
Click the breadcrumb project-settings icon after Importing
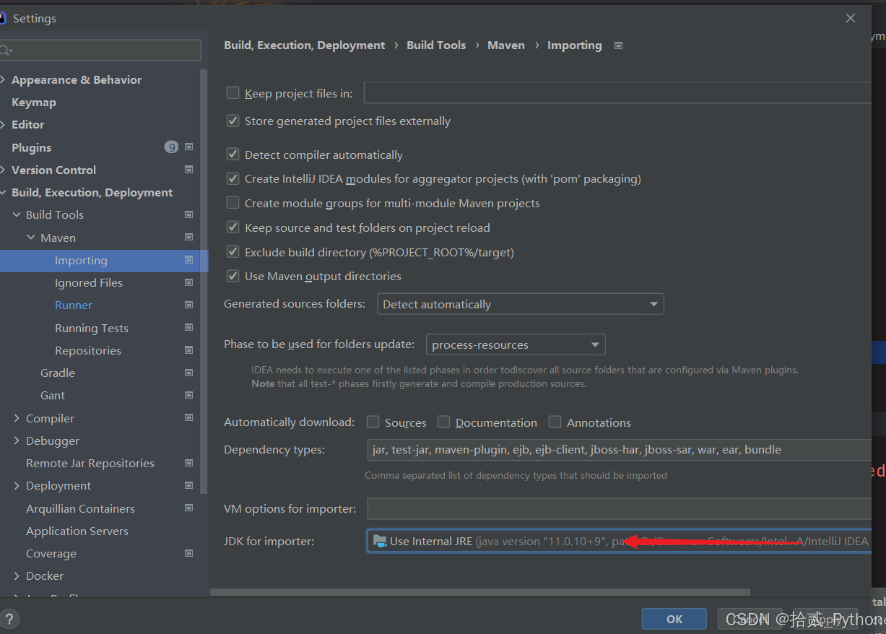click(618, 45)
